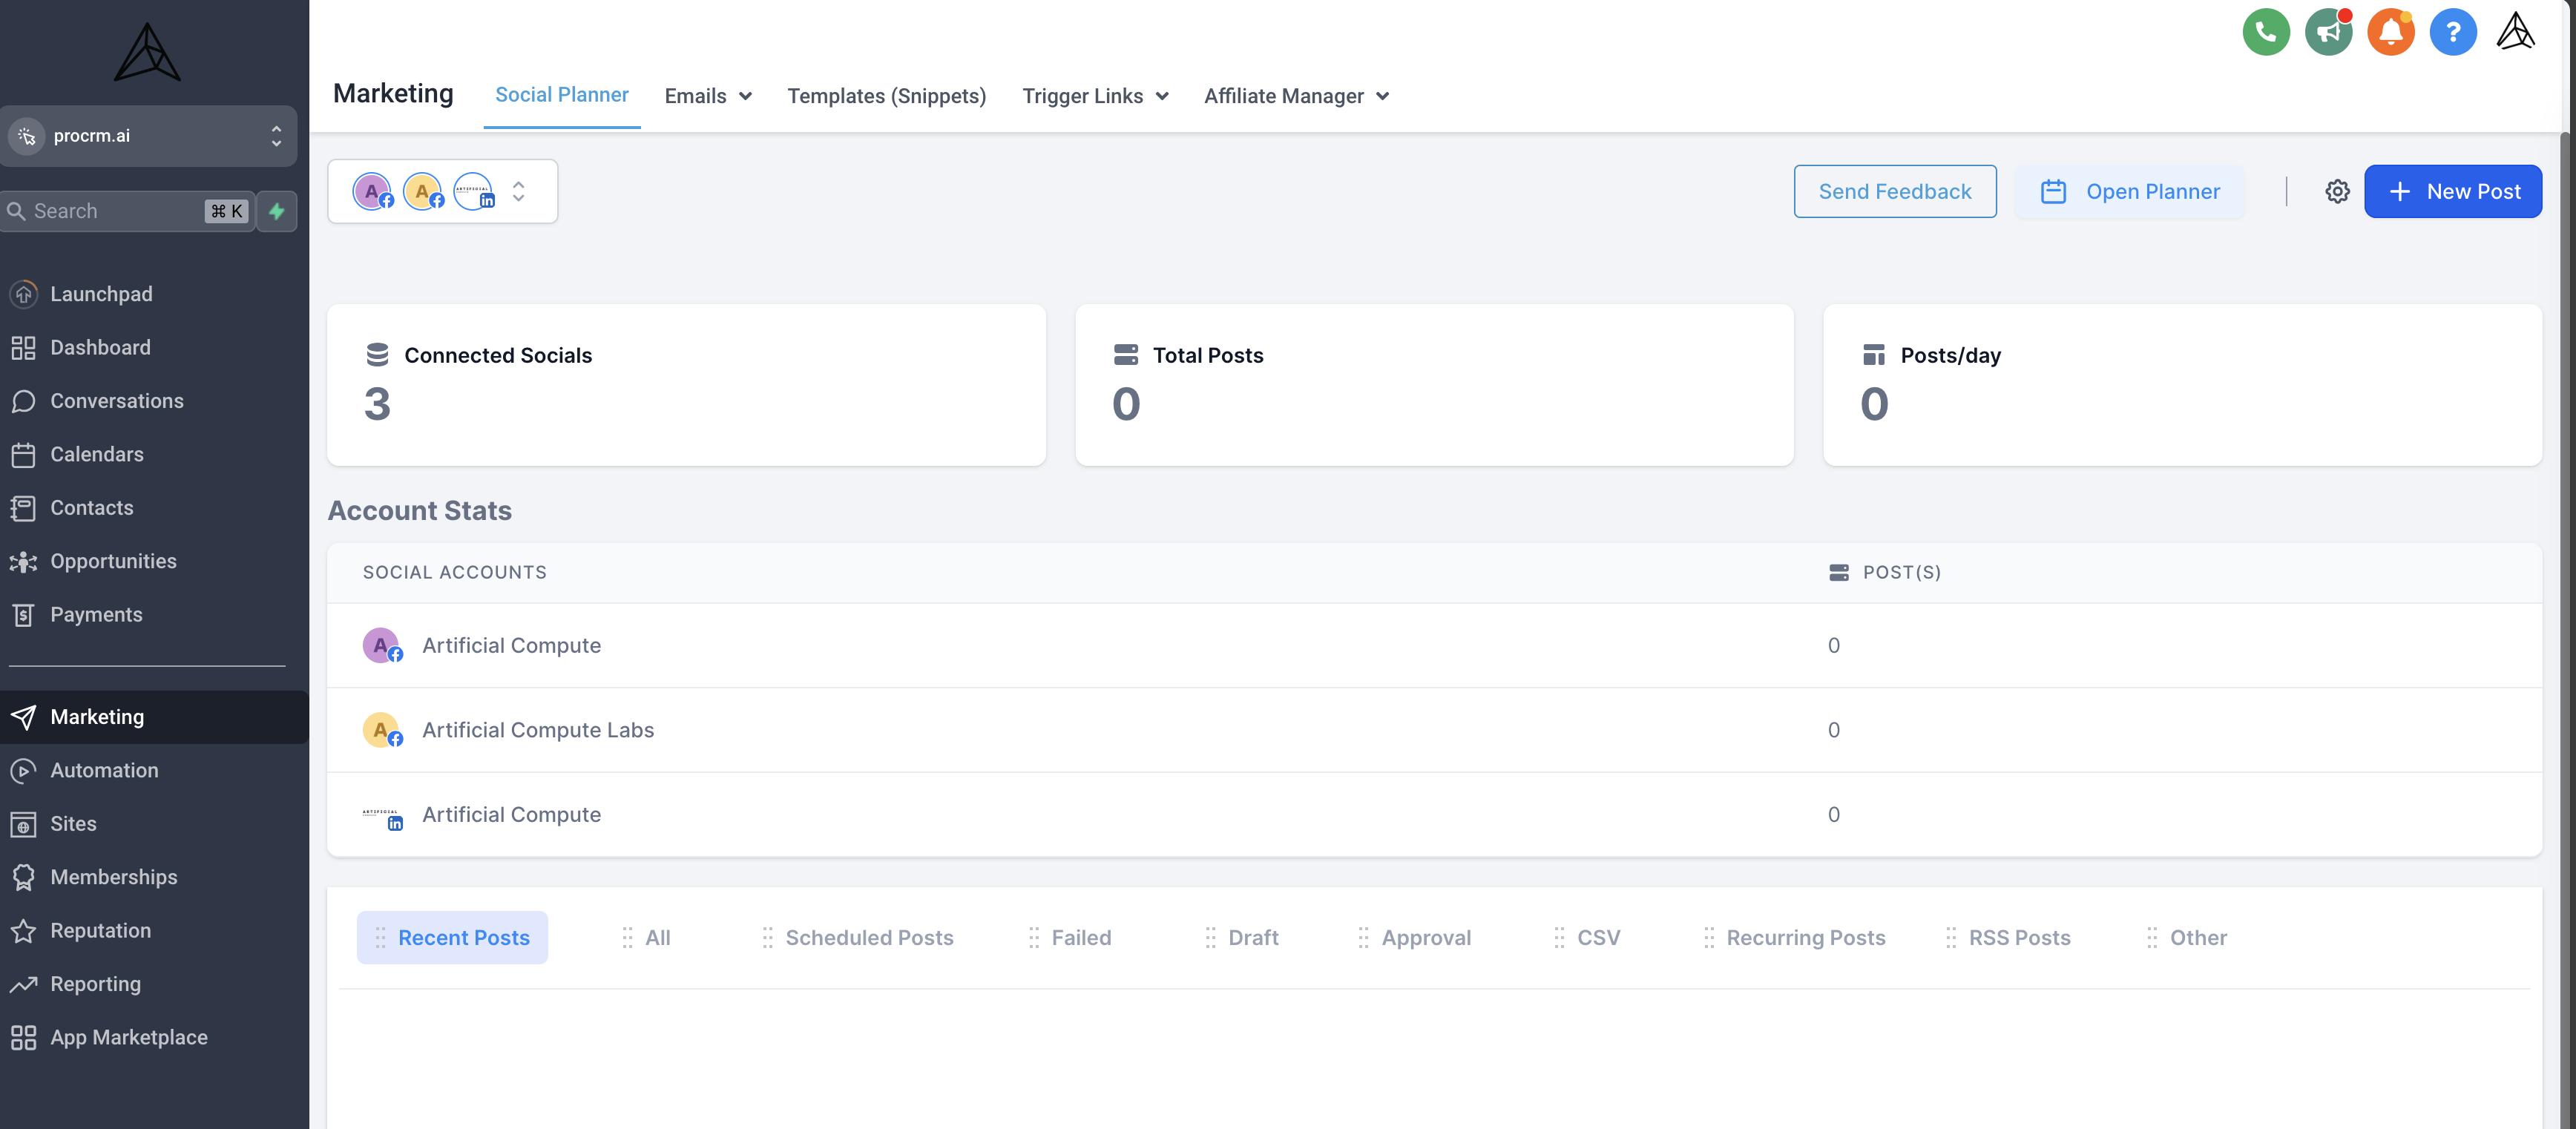Viewport: 2576px width, 1129px height.
Task: Open Social Planner settings gear icon
Action: click(x=2336, y=191)
